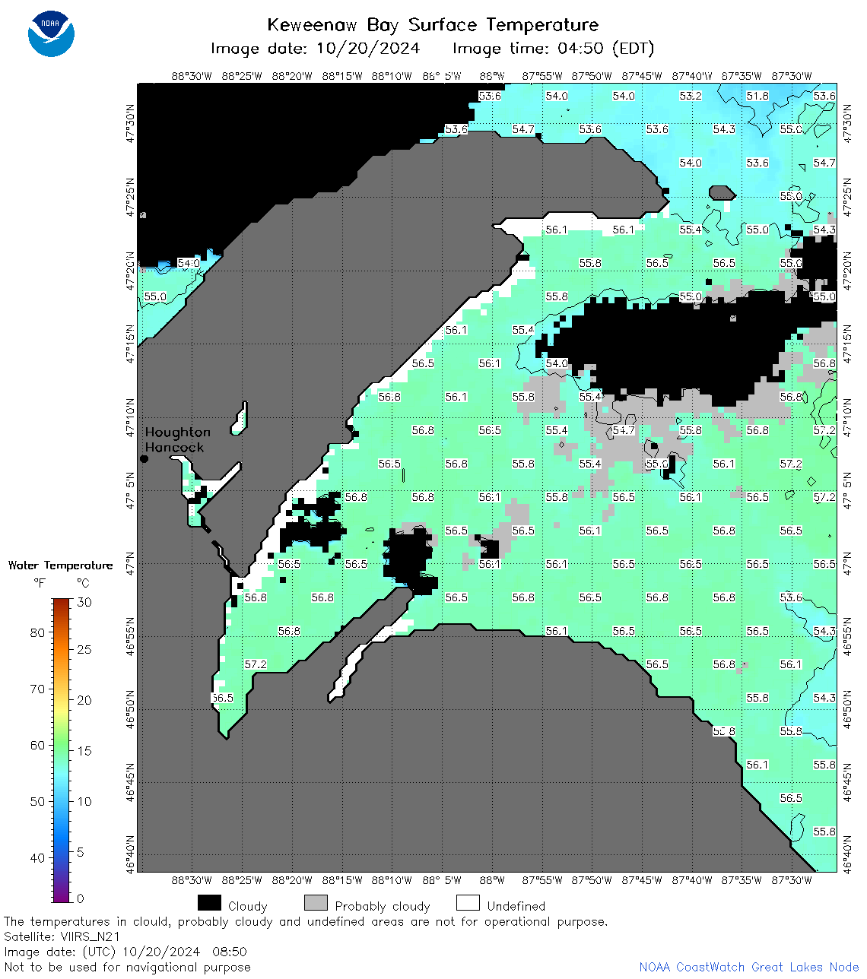Select the 'Image time: 04:50 (EDT)' text
This screenshot has width=867, height=979.
[x=553, y=49]
